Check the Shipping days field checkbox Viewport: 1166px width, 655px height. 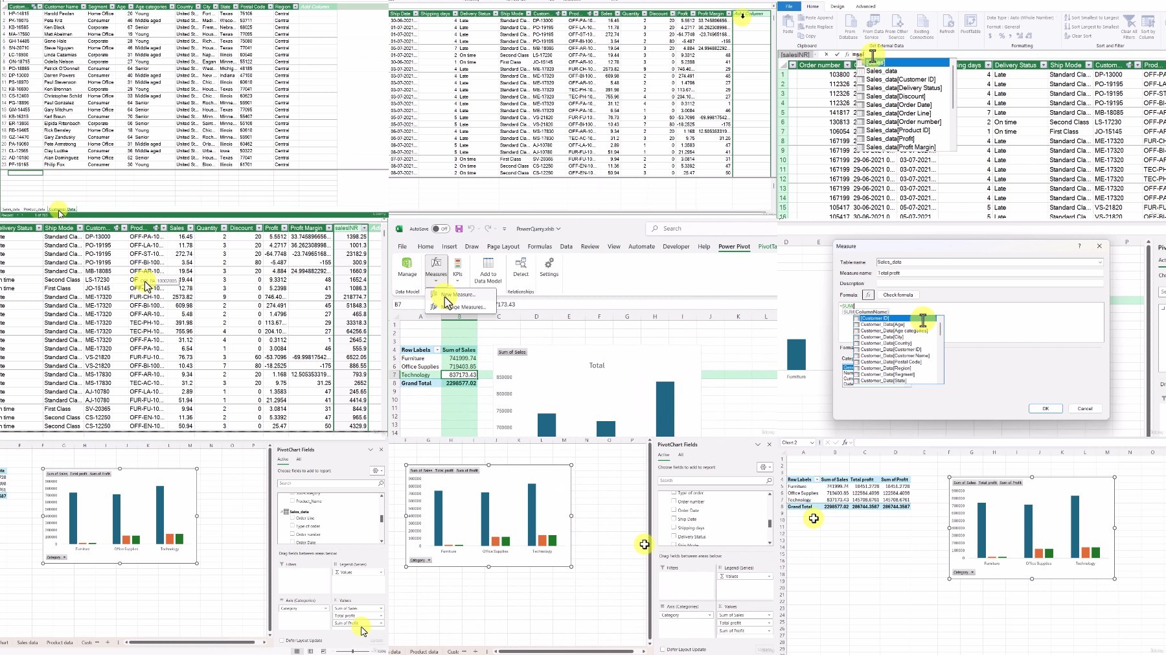[x=674, y=527]
